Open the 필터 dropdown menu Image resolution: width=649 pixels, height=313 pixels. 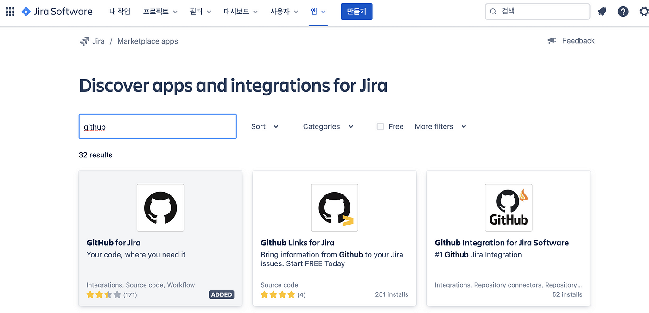click(x=201, y=12)
